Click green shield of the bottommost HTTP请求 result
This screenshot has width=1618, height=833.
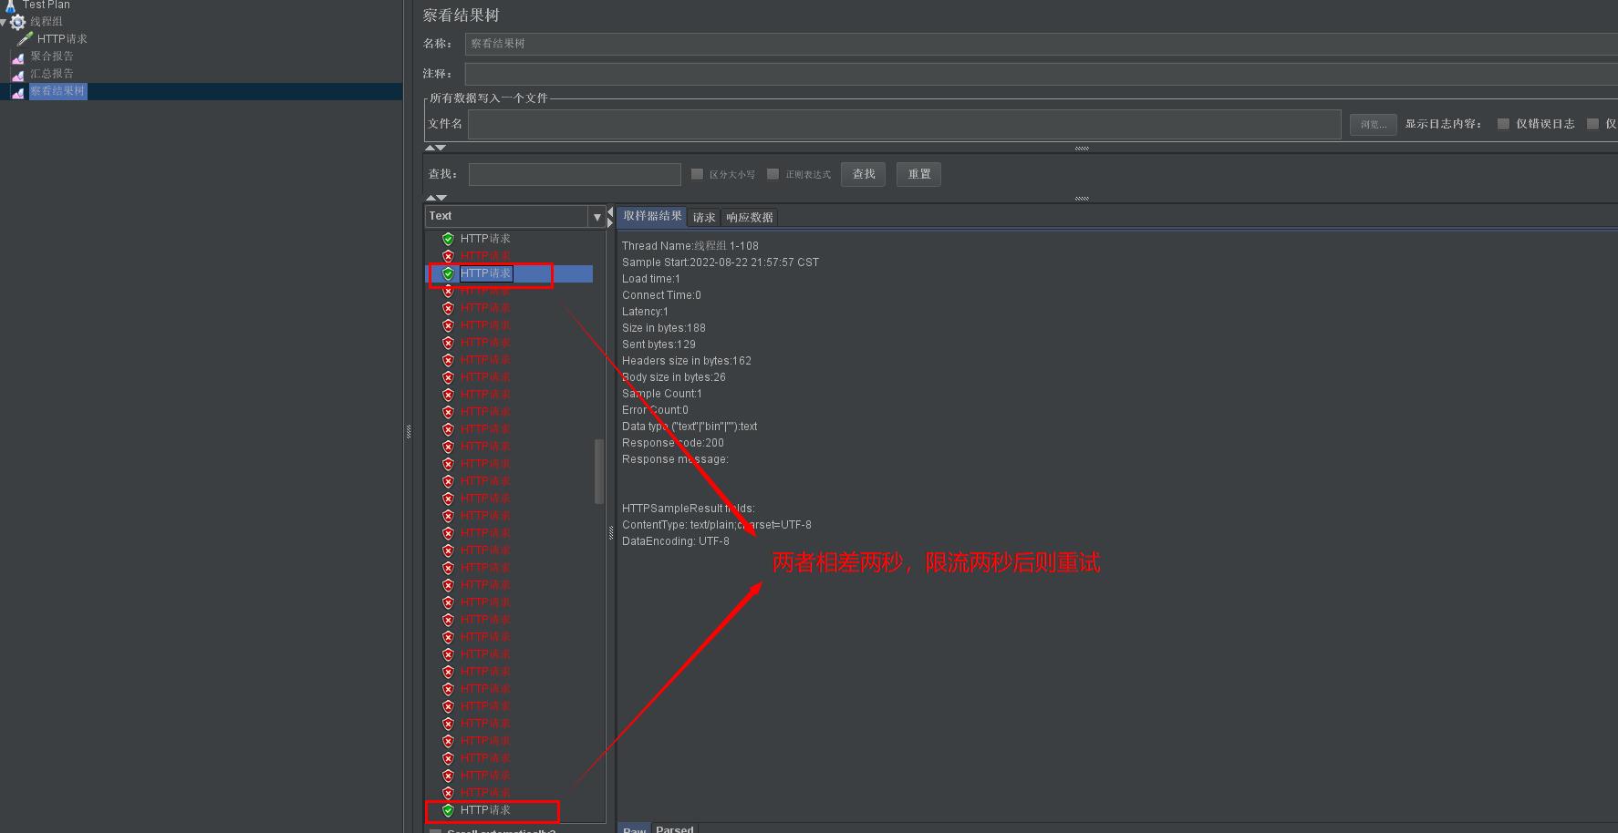coord(448,810)
